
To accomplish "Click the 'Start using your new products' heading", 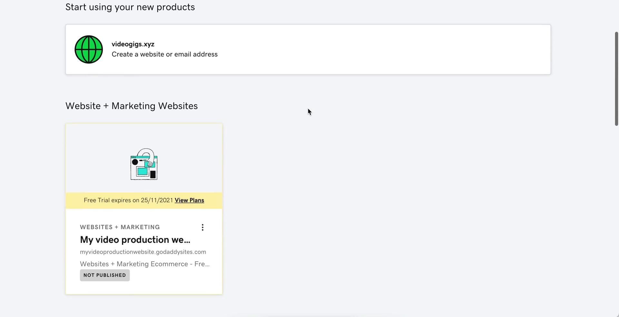I will [x=130, y=7].
